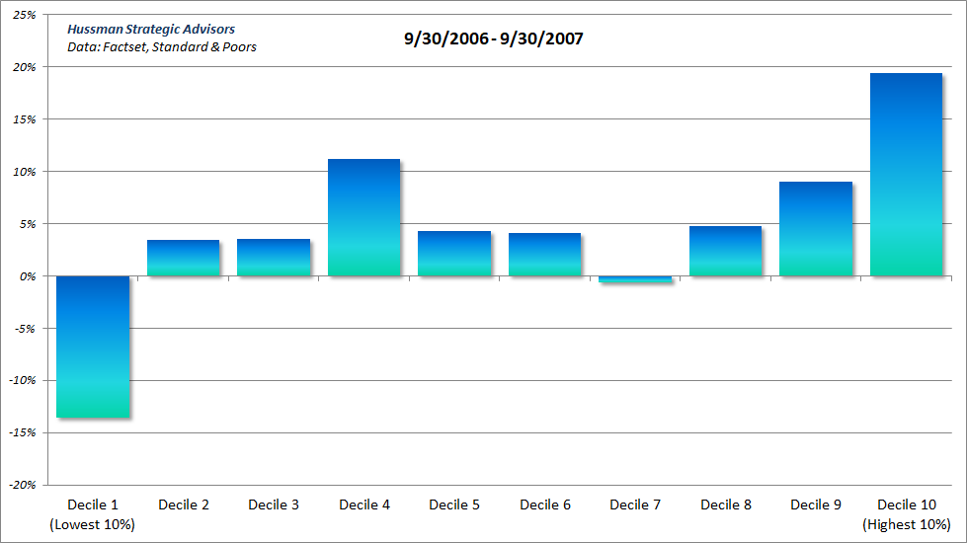This screenshot has width=967, height=543.
Task: Click the 0% y-axis label
Action: pos(28,276)
